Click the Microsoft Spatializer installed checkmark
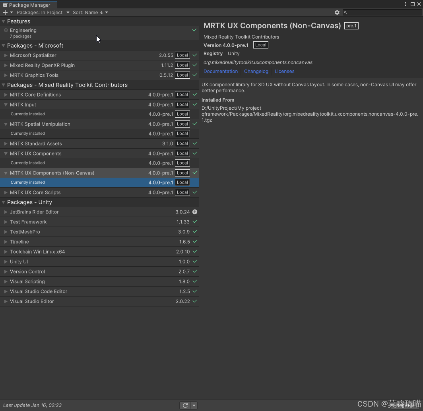The image size is (423, 411). click(x=195, y=55)
